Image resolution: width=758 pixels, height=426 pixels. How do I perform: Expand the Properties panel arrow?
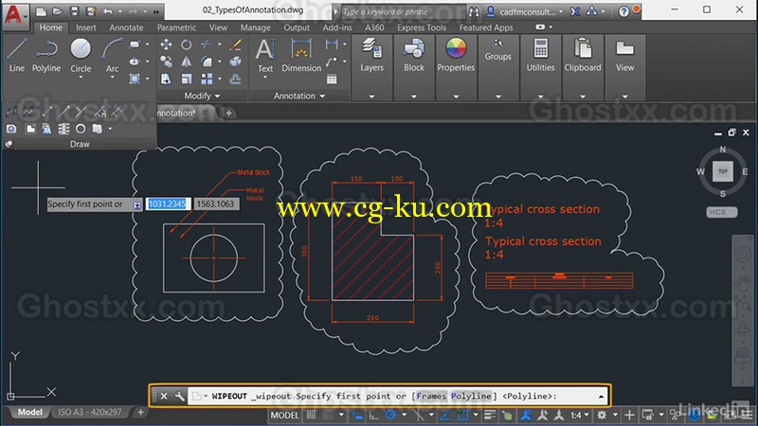456,97
